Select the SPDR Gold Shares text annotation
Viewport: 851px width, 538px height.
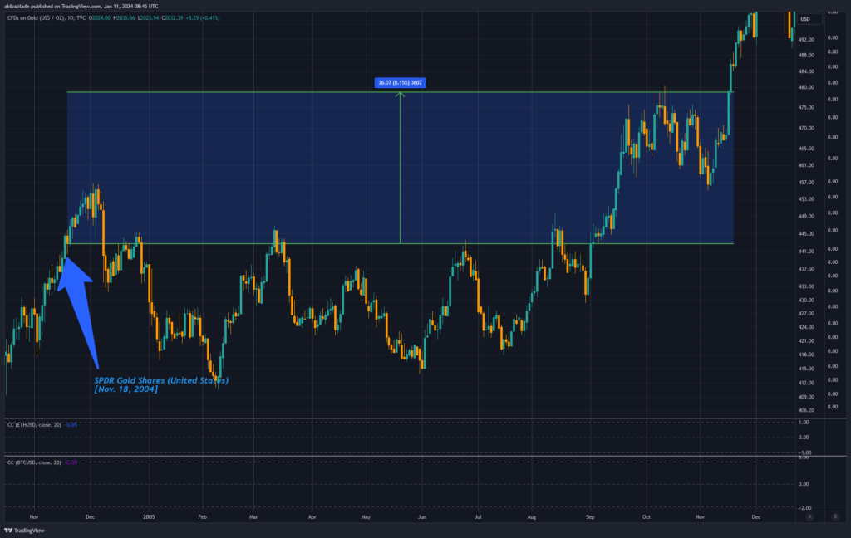160,384
